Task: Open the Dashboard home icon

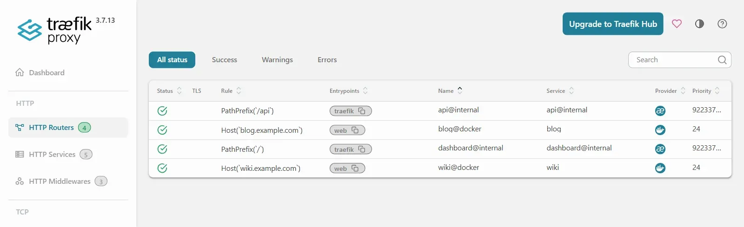Action: 20,72
